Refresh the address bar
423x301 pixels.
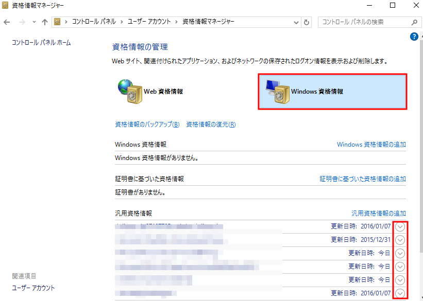[307, 22]
